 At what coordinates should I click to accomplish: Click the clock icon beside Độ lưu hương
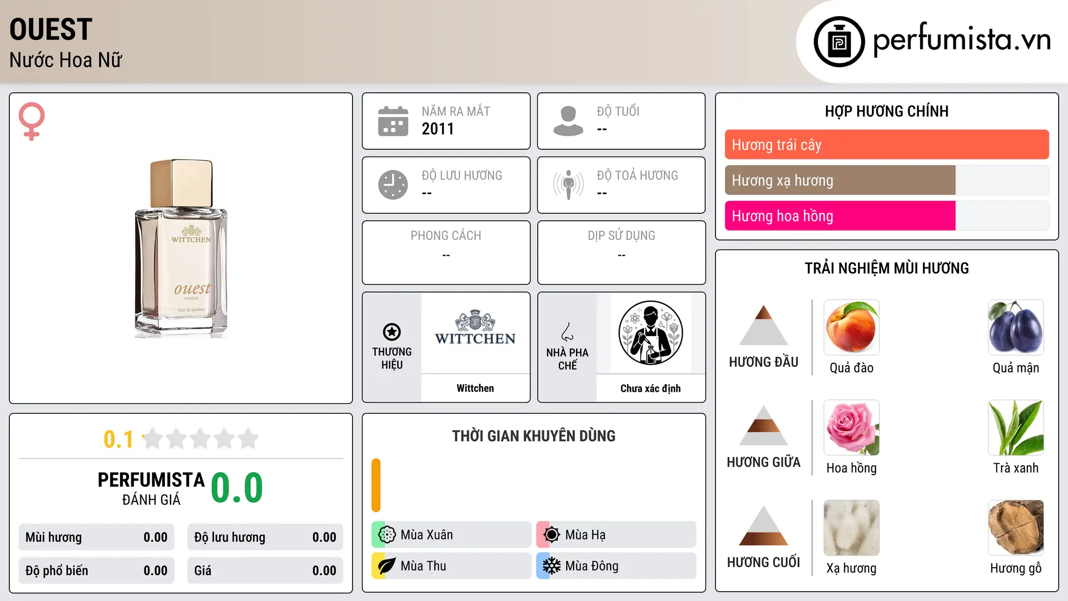click(x=393, y=185)
